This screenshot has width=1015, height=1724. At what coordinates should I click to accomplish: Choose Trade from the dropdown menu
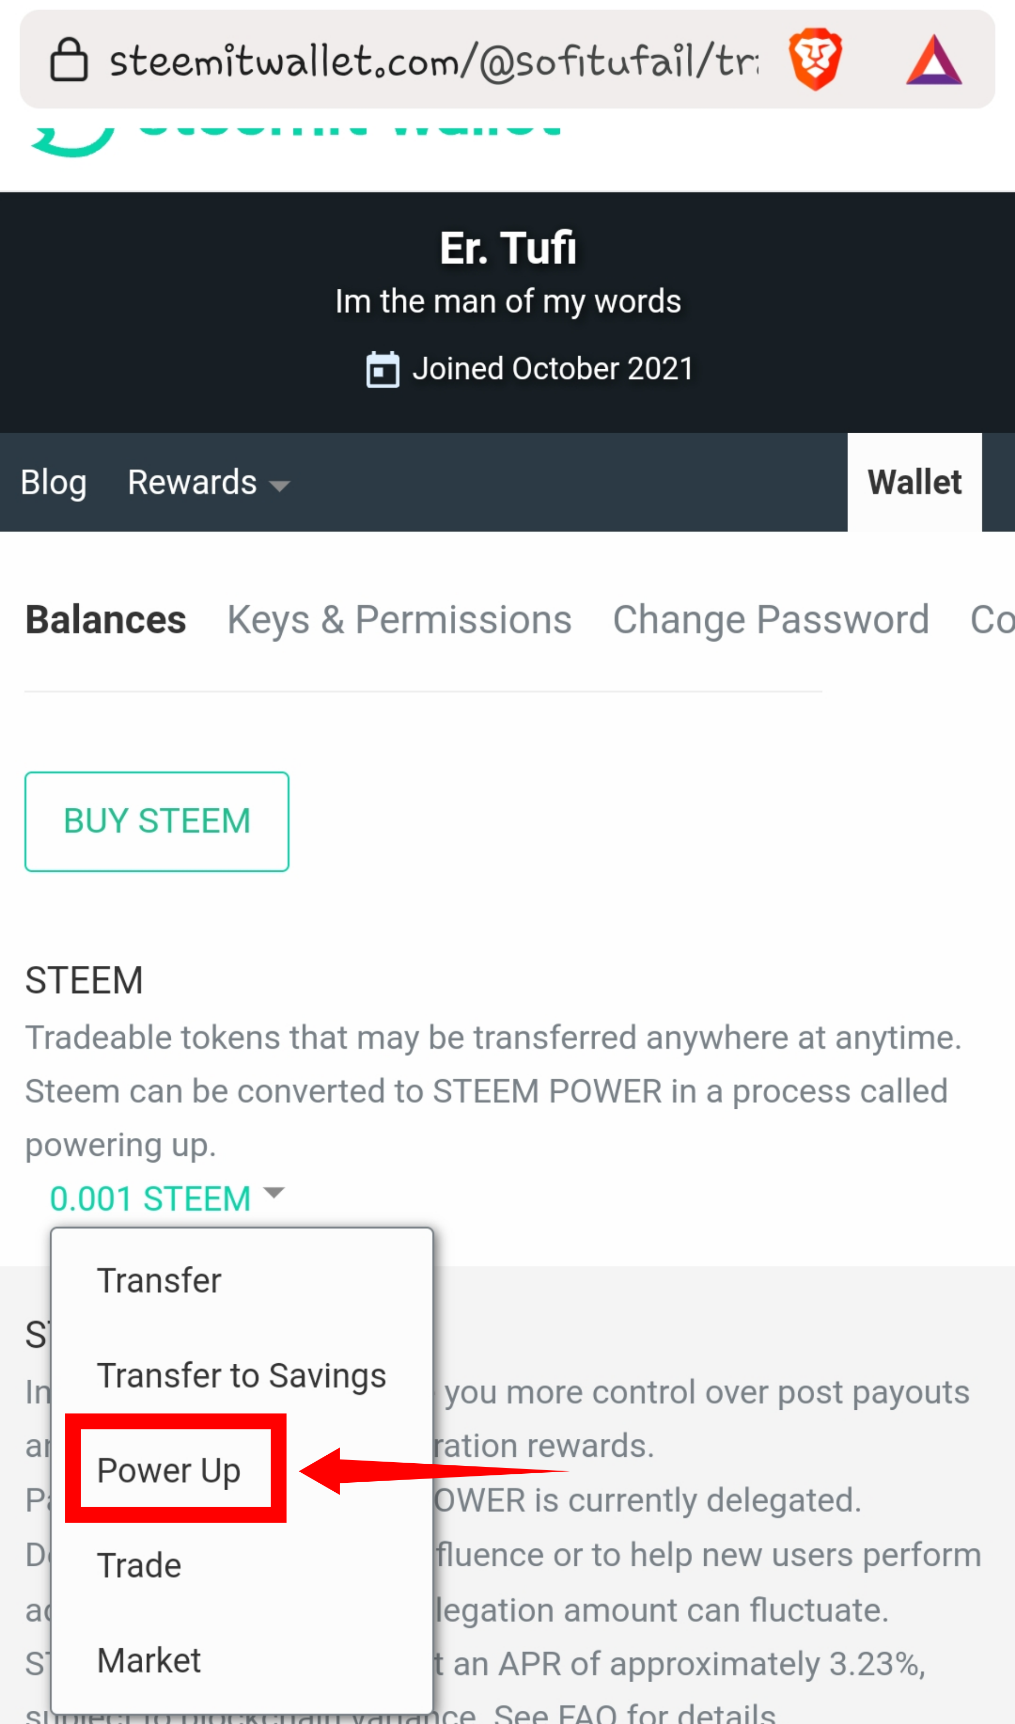click(139, 1565)
